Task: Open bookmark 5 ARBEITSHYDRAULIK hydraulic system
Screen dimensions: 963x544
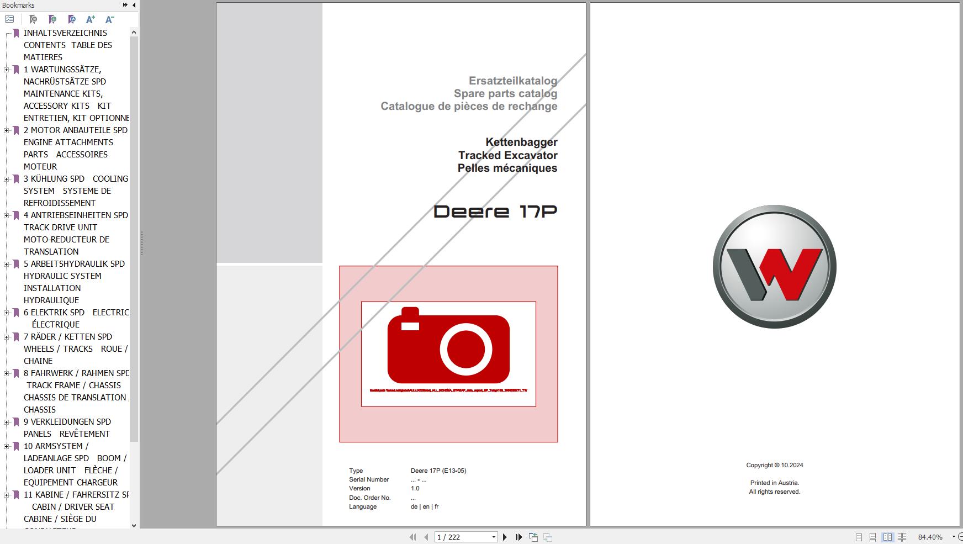Action: pyautogui.click(x=74, y=282)
